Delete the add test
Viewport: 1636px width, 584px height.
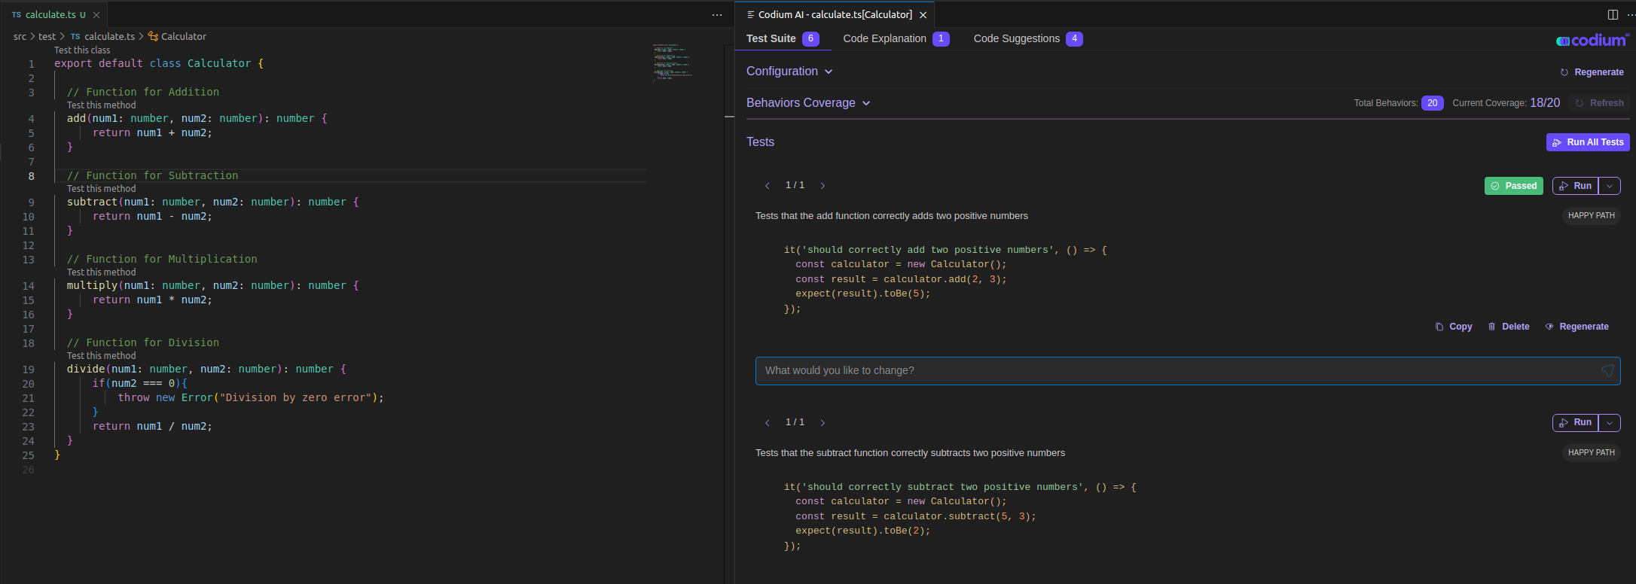[x=1509, y=327]
